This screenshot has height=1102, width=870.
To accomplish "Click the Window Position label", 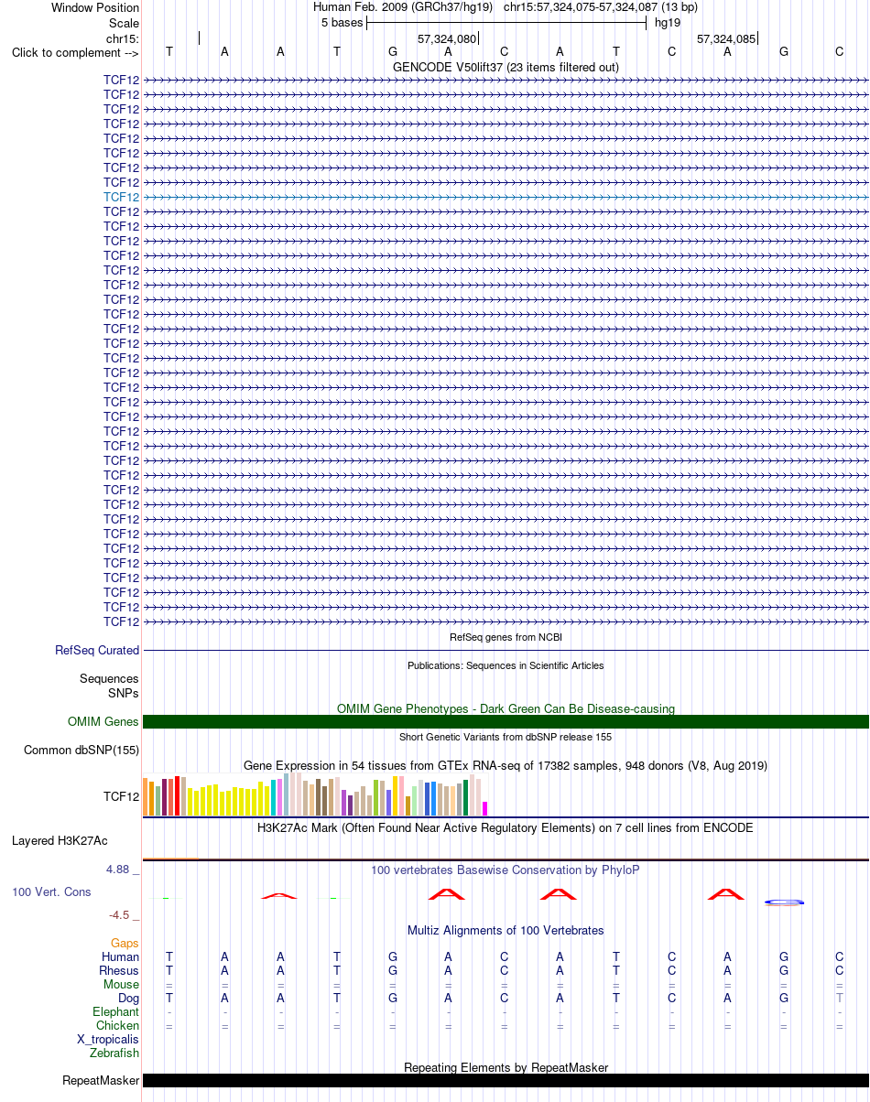I will pos(95,7).
